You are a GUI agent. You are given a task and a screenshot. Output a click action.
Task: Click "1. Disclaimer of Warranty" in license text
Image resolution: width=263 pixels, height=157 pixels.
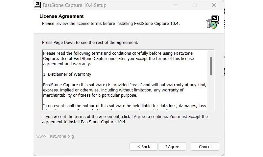click(x=67, y=74)
